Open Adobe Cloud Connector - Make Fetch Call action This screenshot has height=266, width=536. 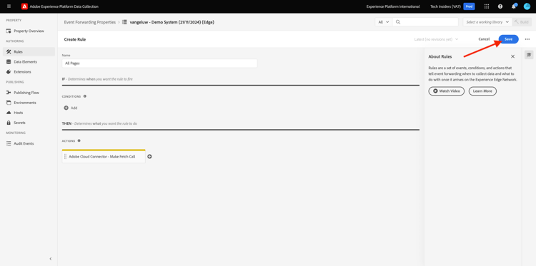[104, 156]
